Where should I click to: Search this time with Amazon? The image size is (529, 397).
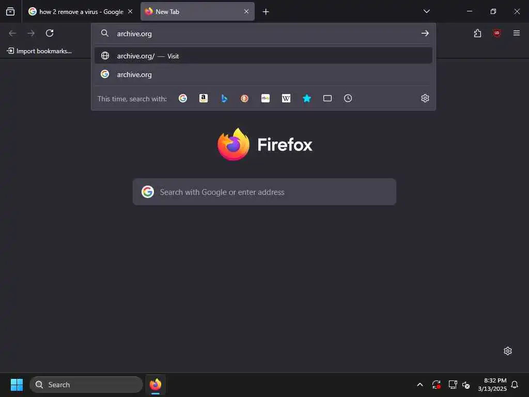pos(204,98)
